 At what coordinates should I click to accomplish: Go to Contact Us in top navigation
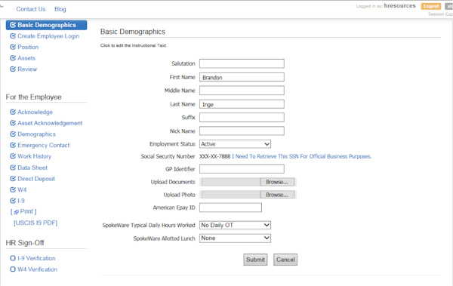(x=31, y=9)
